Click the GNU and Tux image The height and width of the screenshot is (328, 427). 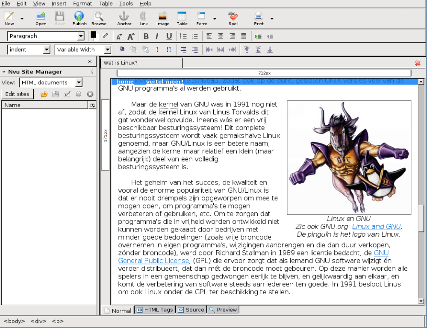pos(349,158)
